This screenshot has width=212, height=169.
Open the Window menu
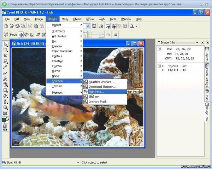126,19
